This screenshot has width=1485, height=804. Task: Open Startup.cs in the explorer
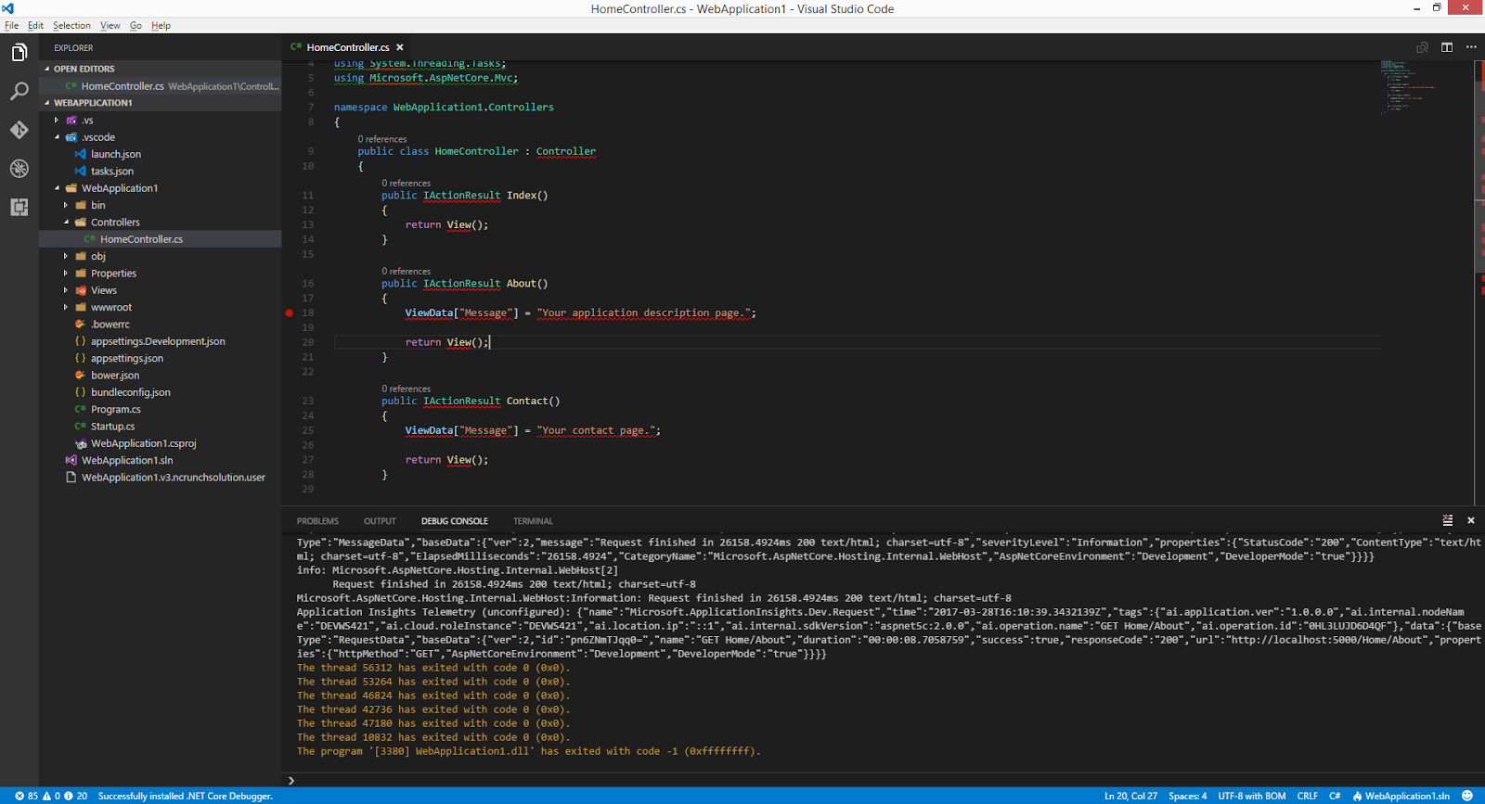point(112,427)
